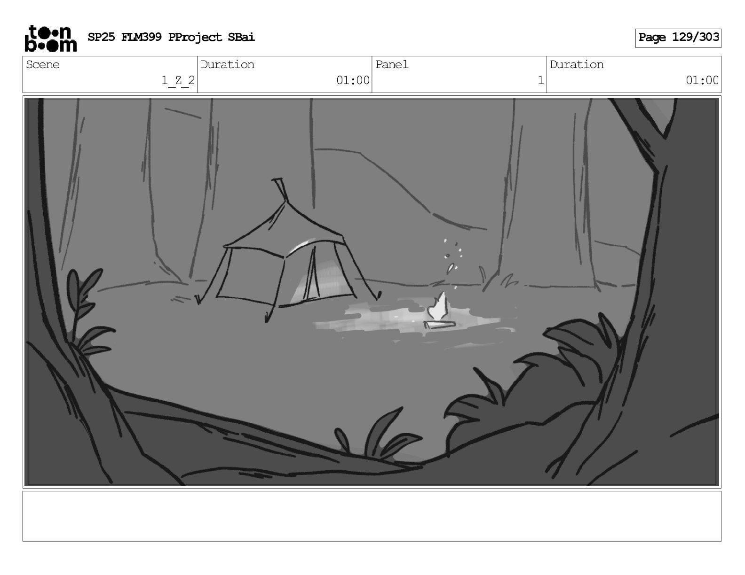Select the project title 'SP25 FLM399 PProject SBai'
745x575 pixels.
[171, 37]
